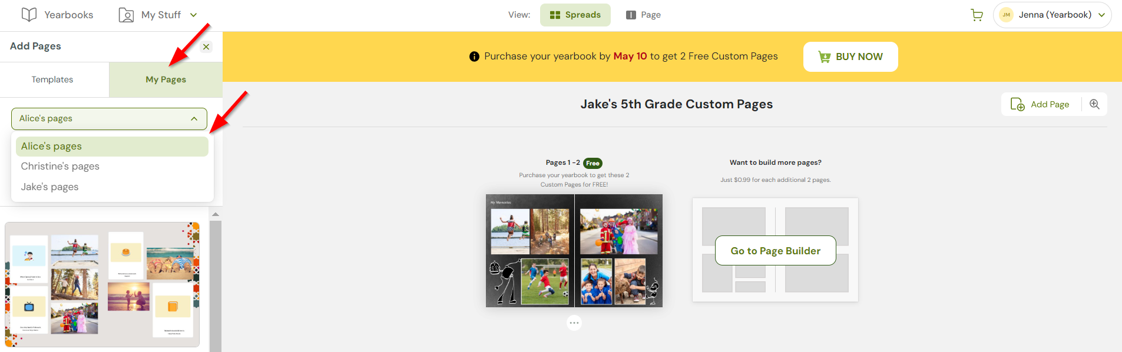
Task: Expand the My Stuff menu
Action: tap(193, 15)
